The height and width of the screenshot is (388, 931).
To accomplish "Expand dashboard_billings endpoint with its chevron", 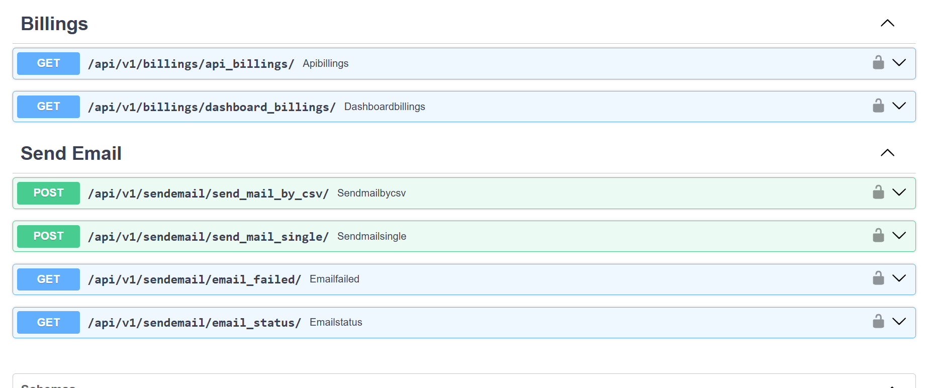I will click(x=899, y=106).
